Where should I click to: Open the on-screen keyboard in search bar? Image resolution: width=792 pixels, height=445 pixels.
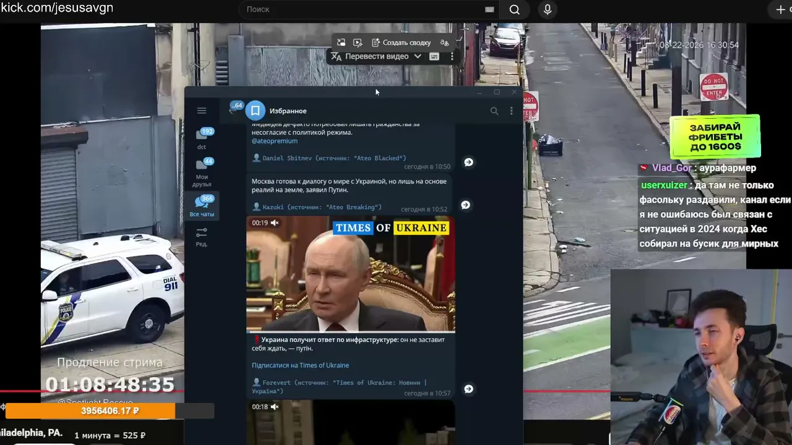pos(489,9)
